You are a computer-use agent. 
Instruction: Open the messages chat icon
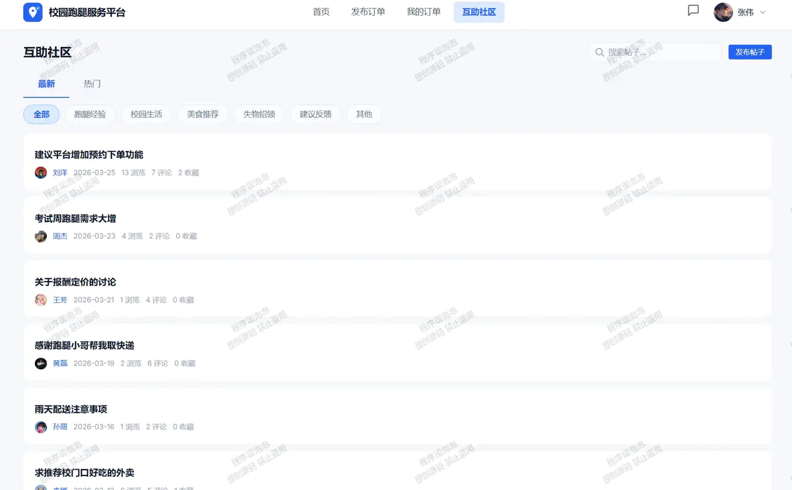pyautogui.click(x=693, y=11)
